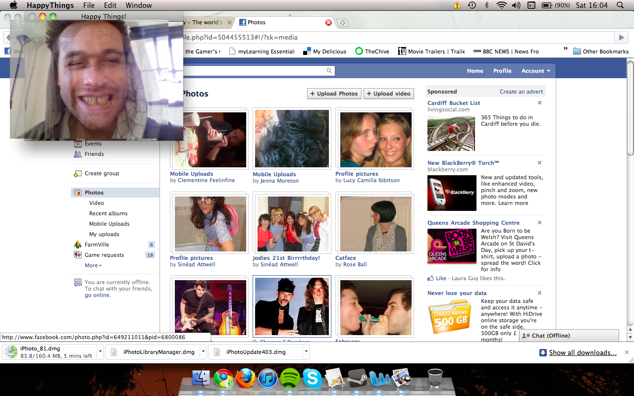Open Steam in the dock
The height and width of the screenshot is (396, 634).
pos(357,379)
